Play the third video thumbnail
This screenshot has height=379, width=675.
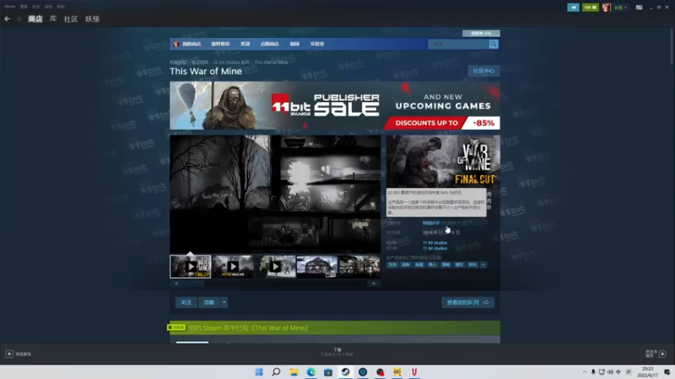pyautogui.click(x=275, y=266)
